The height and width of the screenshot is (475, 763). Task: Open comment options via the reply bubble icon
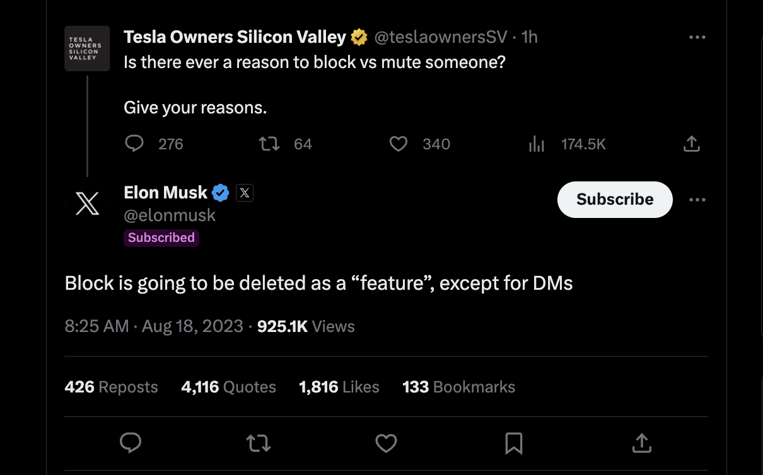(x=131, y=443)
